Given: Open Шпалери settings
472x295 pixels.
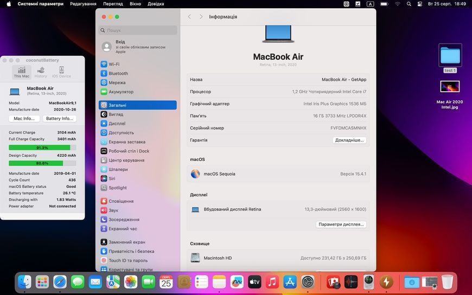Looking at the screenshot, I should (x=138, y=170).
